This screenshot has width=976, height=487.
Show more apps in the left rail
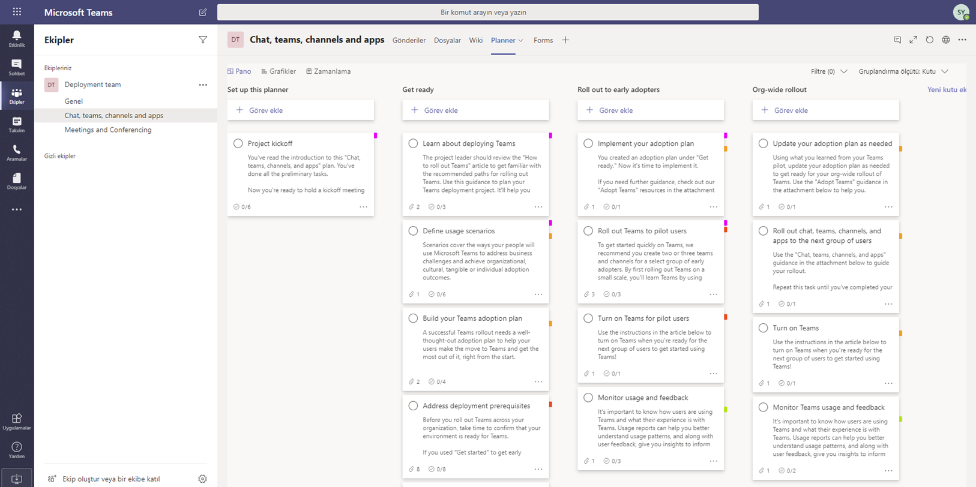click(17, 209)
